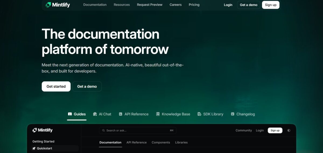323x153 pixels.
Task: Open the Pricing page link
Action: coord(194,5)
